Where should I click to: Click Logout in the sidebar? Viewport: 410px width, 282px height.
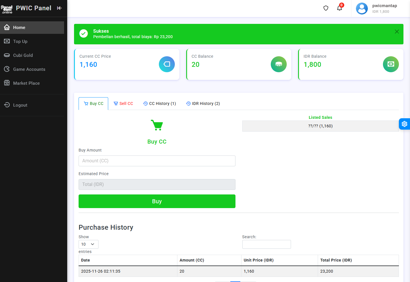click(x=20, y=105)
